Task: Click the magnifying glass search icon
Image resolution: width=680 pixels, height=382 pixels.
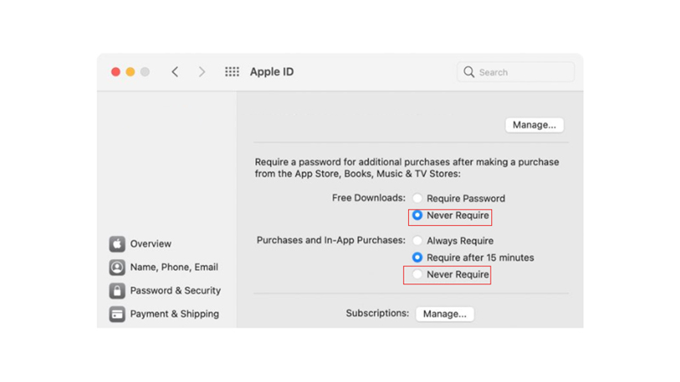Action: [469, 72]
